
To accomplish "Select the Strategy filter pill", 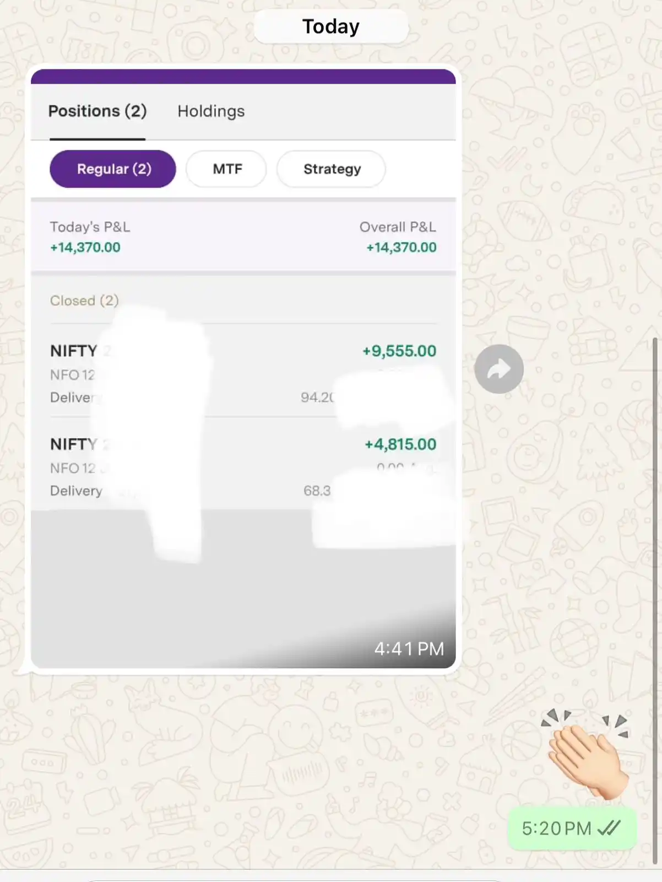I will pos(332,169).
